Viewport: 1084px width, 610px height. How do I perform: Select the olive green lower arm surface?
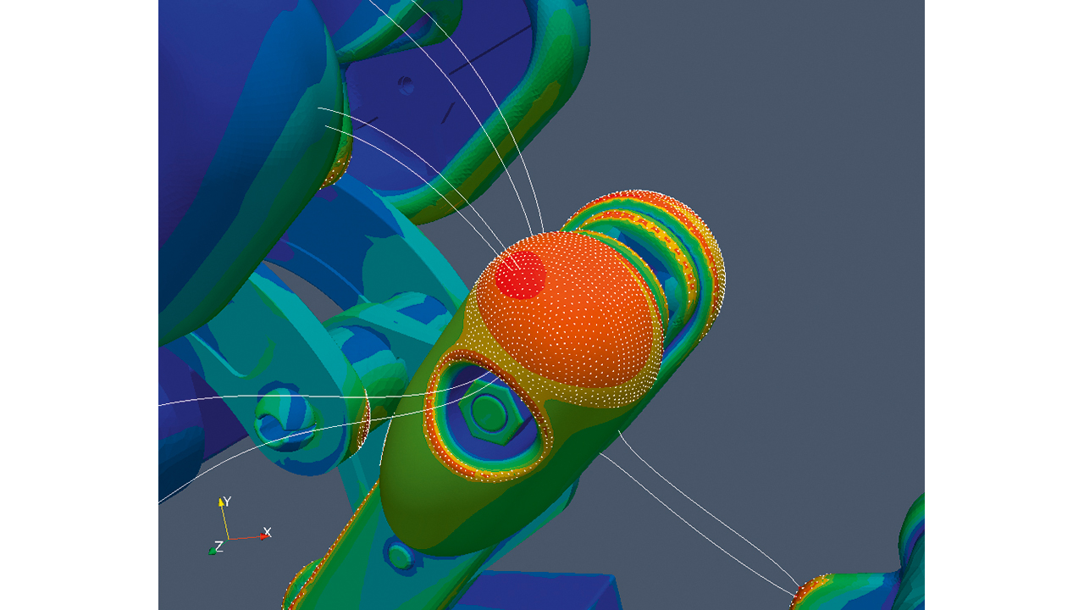pyautogui.click(x=440, y=500)
